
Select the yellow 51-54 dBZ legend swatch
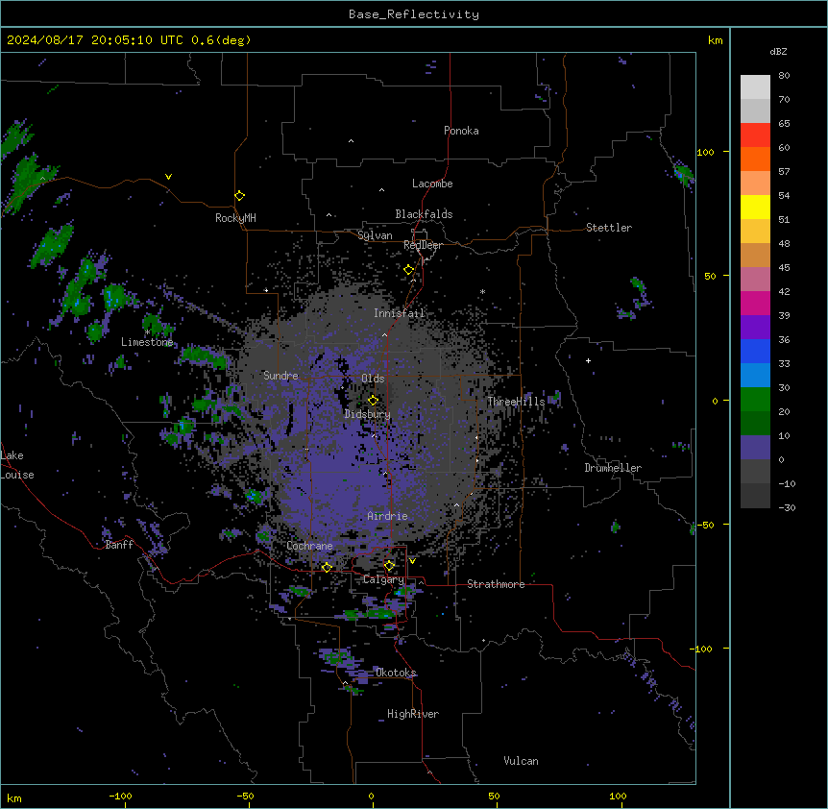pyautogui.click(x=755, y=207)
